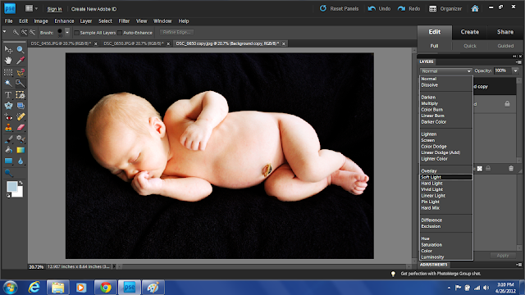Swap foreground and background colors
Viewport: 525px width, 295px height.
(x=21, y=183)
